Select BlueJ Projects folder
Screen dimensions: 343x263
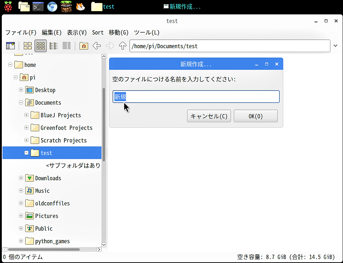point(56,115)
